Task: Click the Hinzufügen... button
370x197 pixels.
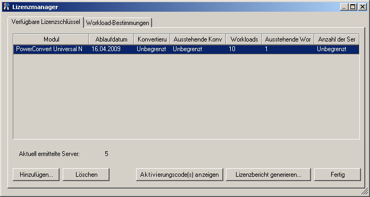Action: click(36, 175)
